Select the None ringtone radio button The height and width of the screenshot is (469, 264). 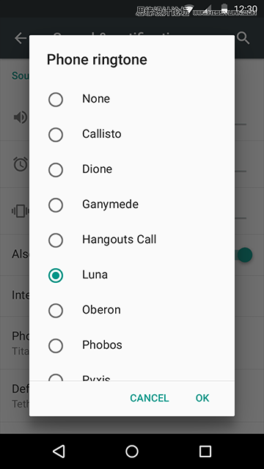[56, 100]
